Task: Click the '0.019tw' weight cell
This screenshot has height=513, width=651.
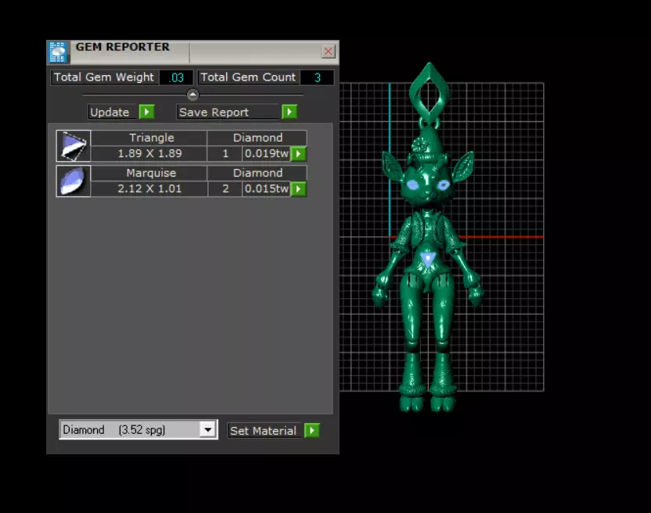Action: point(266,153)
